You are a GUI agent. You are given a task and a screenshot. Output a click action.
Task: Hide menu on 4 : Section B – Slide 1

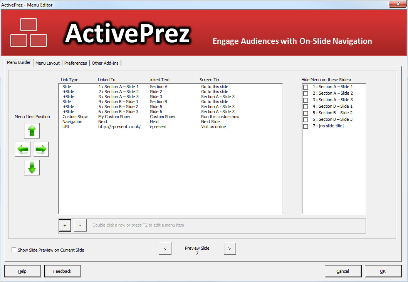pyautogui.click(x=306, y=107)
